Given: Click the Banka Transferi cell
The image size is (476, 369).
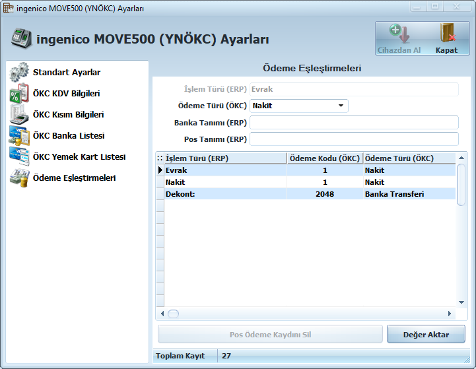Looking at the screenshot, I should pyautogui.click(x=409, y=194).
